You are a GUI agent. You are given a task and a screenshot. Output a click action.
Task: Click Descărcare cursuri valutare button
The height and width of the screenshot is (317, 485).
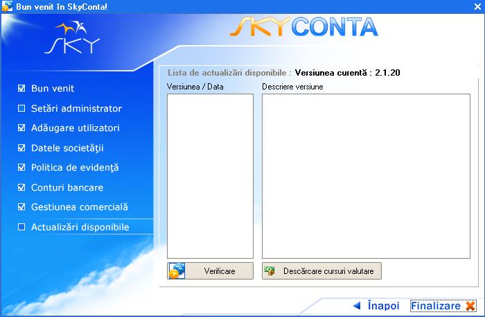pos(321,271)
